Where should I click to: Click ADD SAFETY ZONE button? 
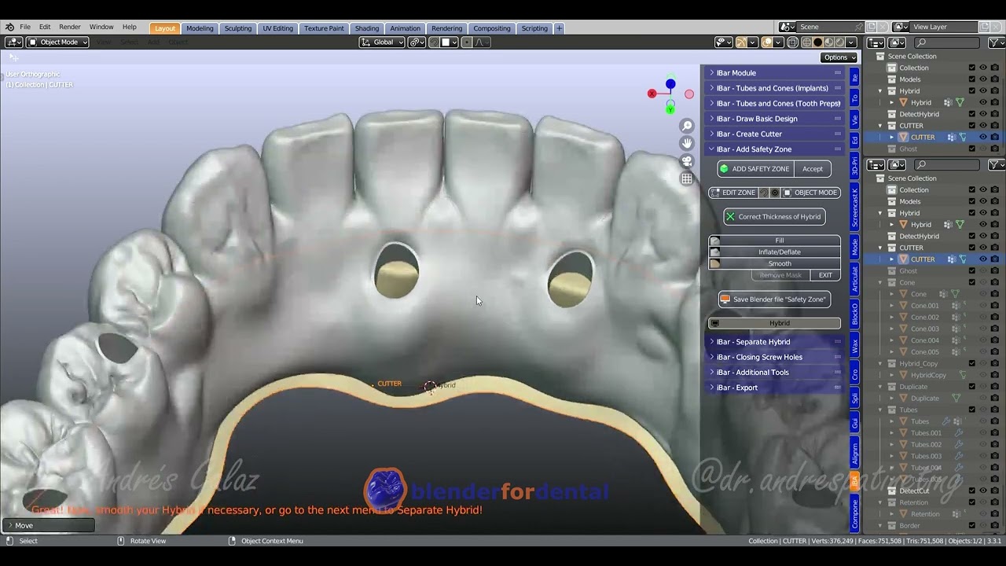point(755,169)
